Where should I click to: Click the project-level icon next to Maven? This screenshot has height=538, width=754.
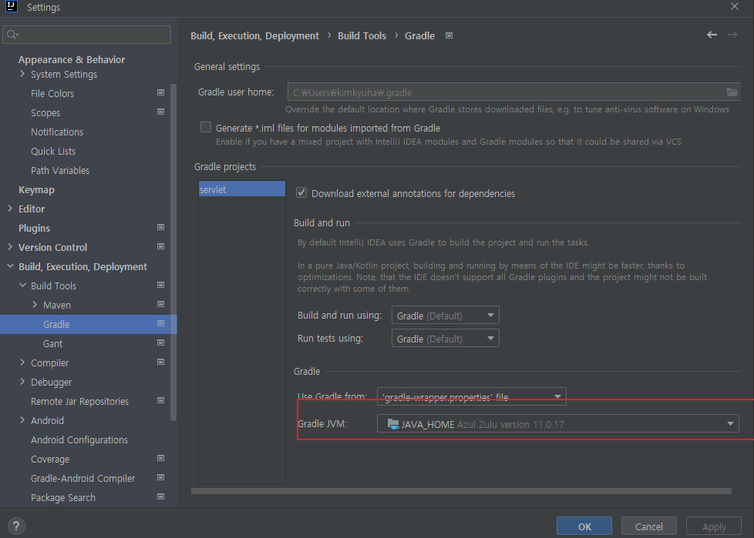coord(160,304)
